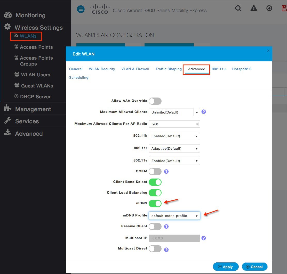Switch to Traffic Shaping tab
The width and height of the screenshot is (287, 274).
tap(169, 69)
